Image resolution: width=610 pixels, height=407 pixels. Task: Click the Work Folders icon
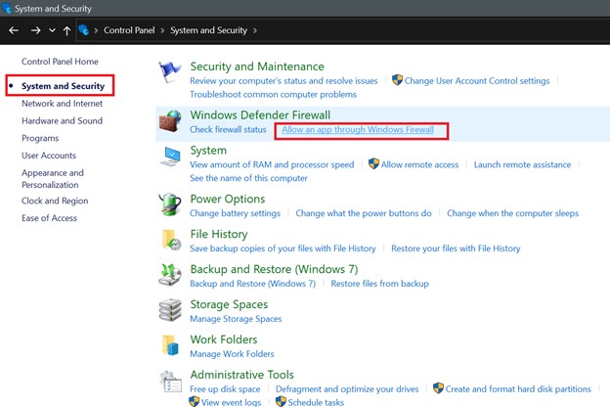170,345
